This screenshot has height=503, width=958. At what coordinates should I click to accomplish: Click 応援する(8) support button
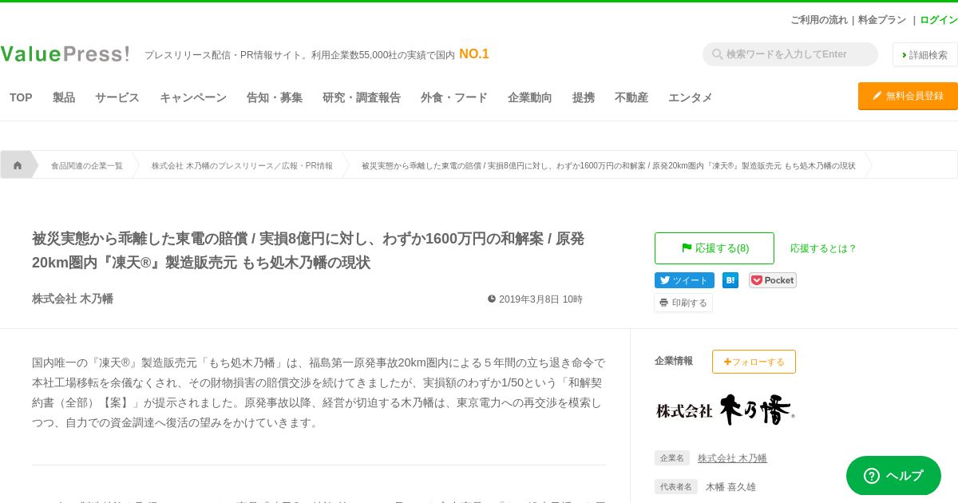(715, 248)
